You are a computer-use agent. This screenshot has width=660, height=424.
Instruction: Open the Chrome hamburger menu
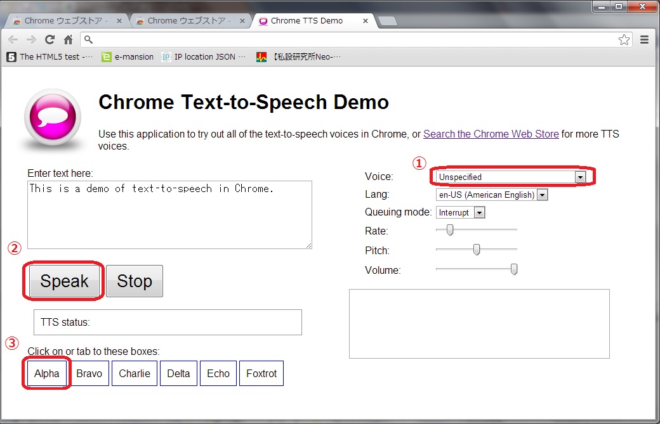point(644,39)
